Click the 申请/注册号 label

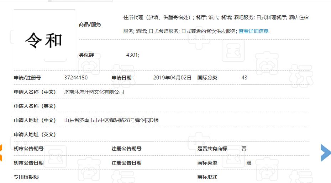coord(27,78)
